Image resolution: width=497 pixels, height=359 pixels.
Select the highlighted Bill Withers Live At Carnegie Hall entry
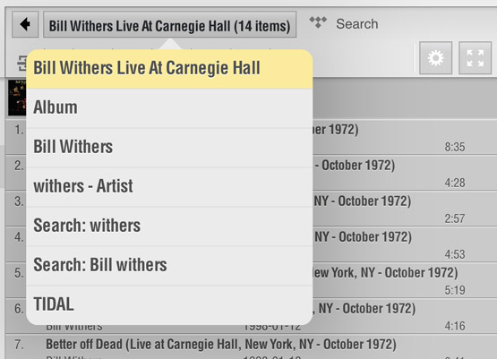[169, 69]
